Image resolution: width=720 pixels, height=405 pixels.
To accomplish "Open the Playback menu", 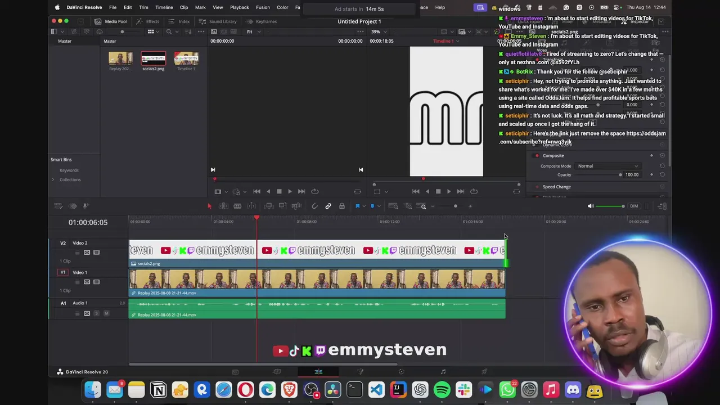I will (x=239, y=7).
